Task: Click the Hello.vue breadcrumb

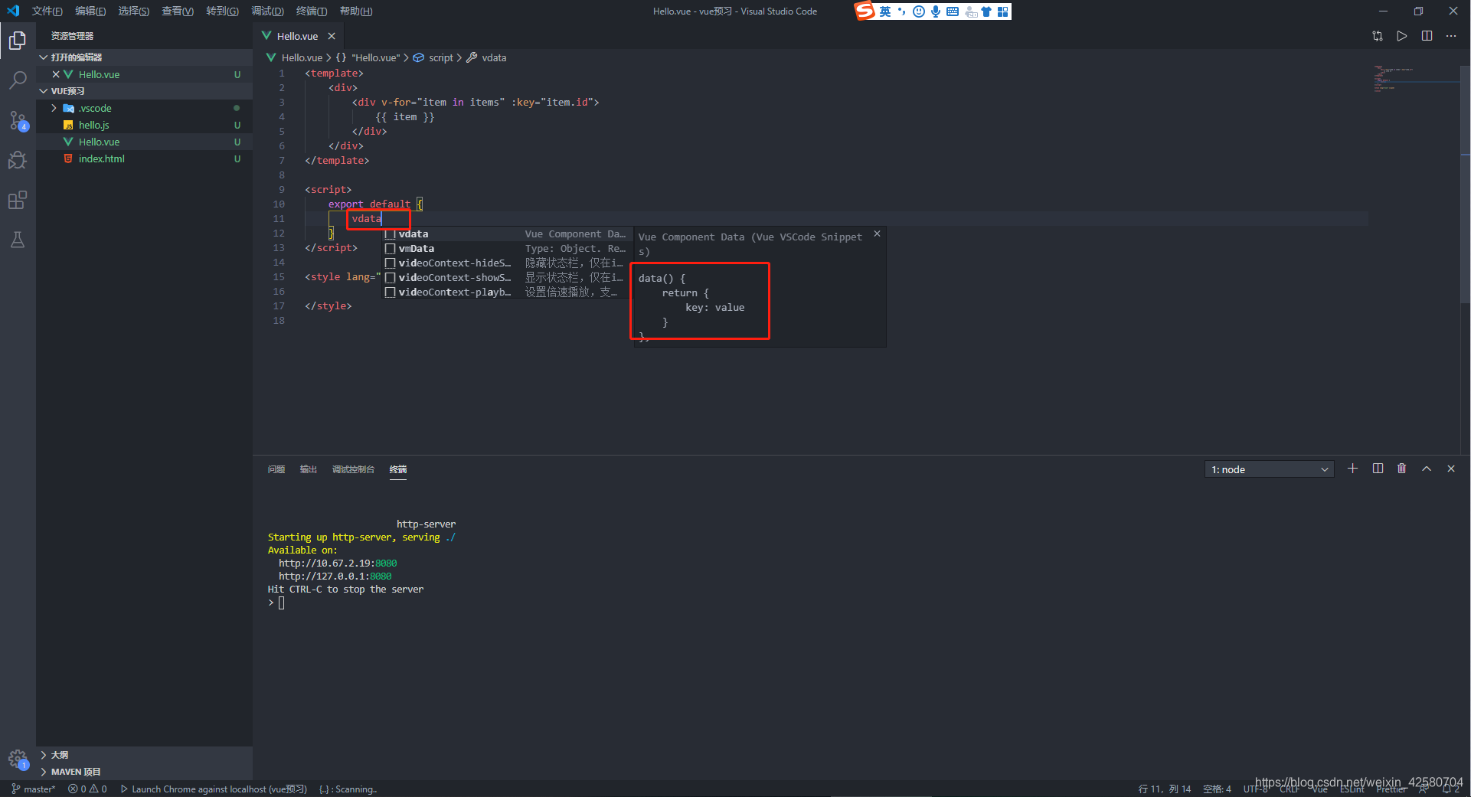Action: [294, 57]
